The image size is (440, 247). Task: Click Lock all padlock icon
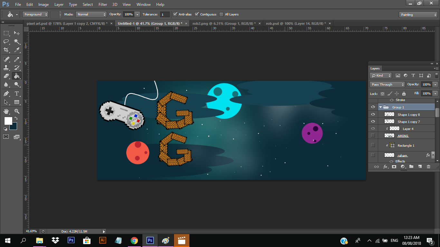pyautogui.click(x=404, y=94)
